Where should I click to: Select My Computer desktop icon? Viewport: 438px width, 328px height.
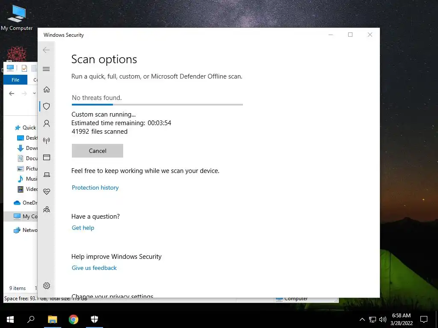pyautogui.click(x=17, y=18)
